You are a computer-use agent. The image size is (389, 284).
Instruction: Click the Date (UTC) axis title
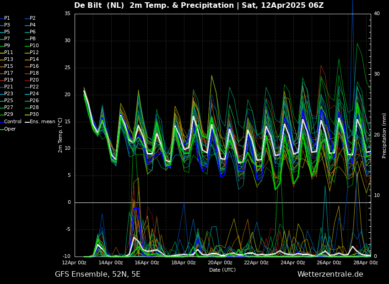[222, 270]
